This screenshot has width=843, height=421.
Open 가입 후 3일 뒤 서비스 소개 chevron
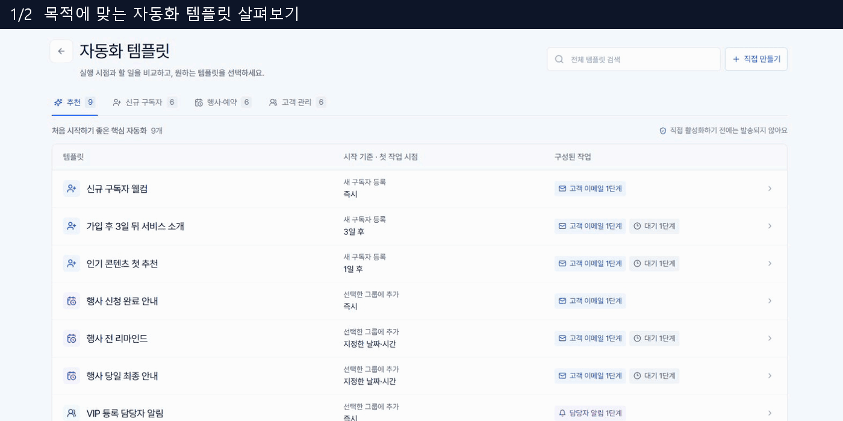(770, 226)
